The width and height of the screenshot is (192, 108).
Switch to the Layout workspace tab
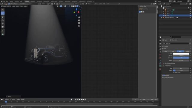coord(27,1)
